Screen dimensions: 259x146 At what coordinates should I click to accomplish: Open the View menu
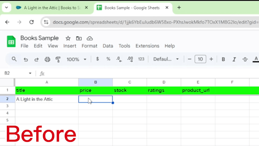click(x=53, y=46)
